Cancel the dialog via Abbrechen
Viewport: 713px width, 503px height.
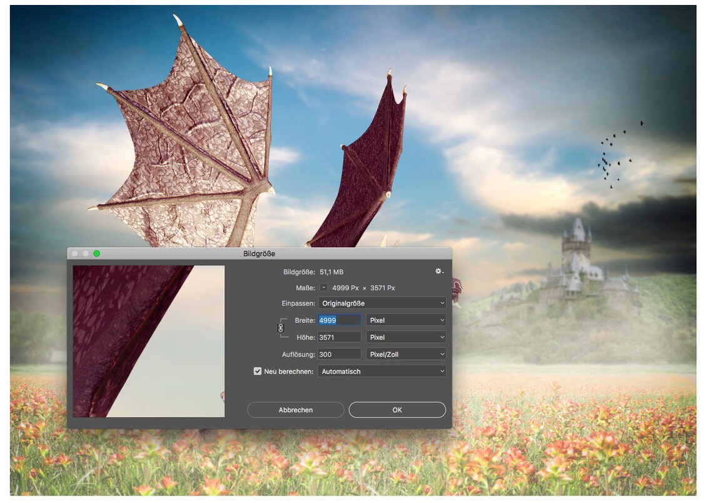(295, 410)
